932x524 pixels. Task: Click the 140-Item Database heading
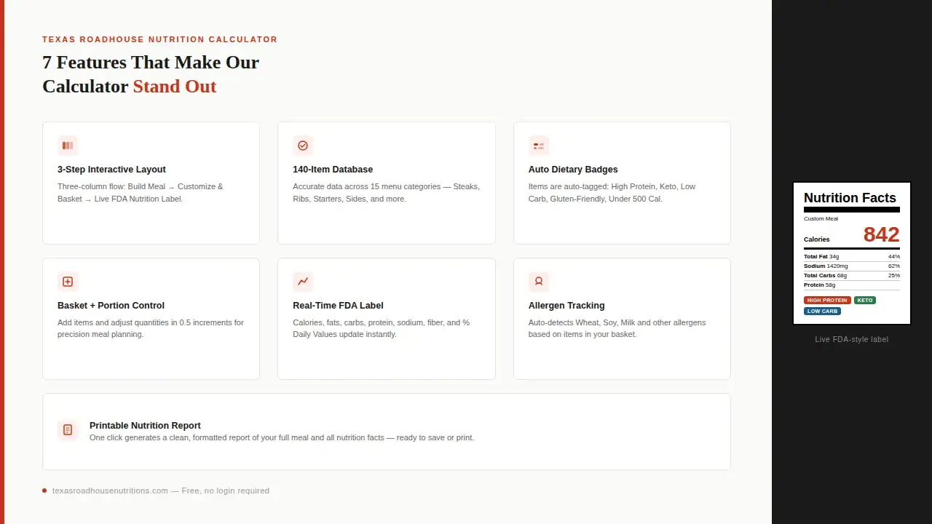pos(333,170)
